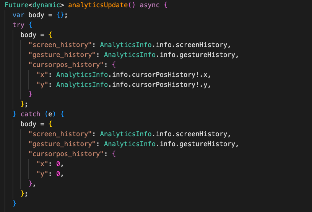Click the catch keyword
This screenshot has height=212, width=312.
click(x=30, y=114)
